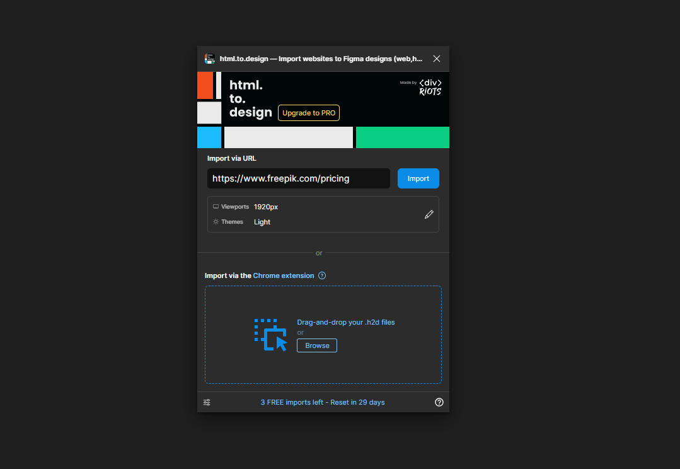Open the Chrome extension link
The image size is (680, 469).
[283, 275]
